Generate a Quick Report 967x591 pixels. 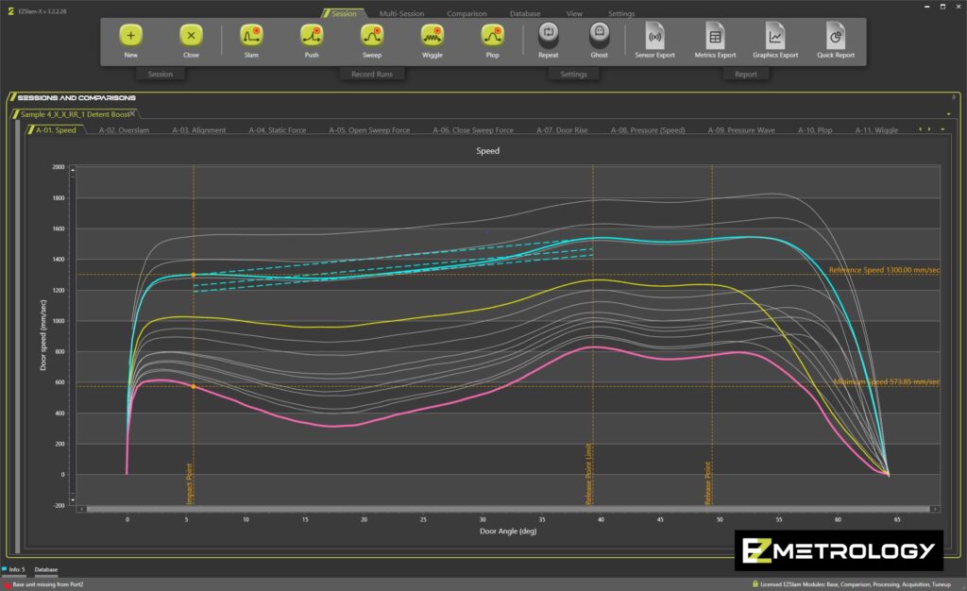[x=836, y=36]
